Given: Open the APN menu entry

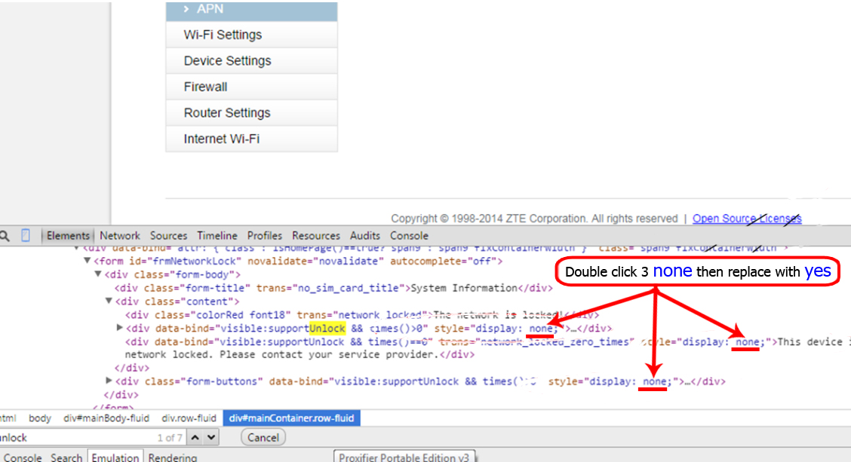Looking at the screenshot, I should point(251,11).
